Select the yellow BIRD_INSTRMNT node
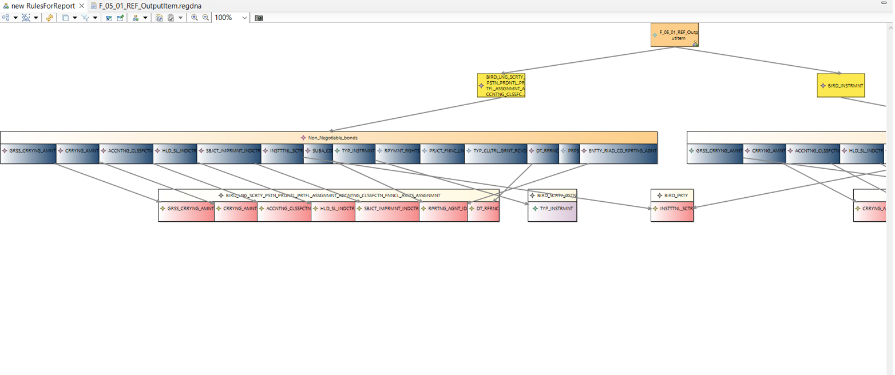This screenshot has height=375, width=895. click(841, 85)
